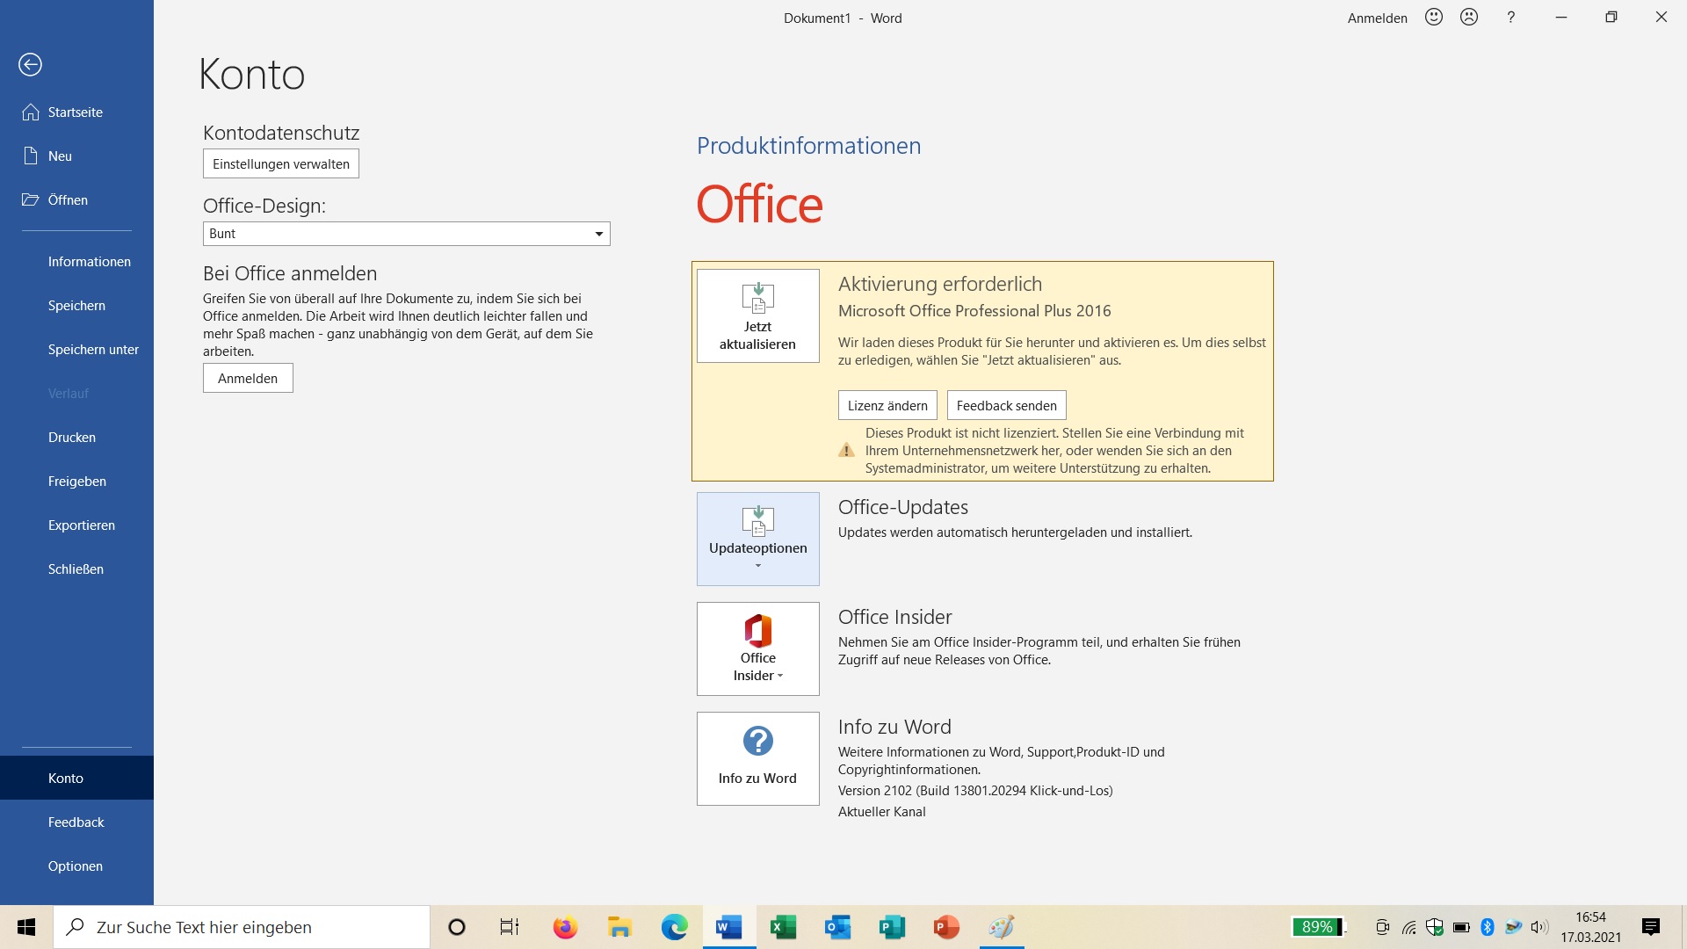Click the Lizenz ändern button
Viewport: 1687px width, 949px height.
(887, 406)
